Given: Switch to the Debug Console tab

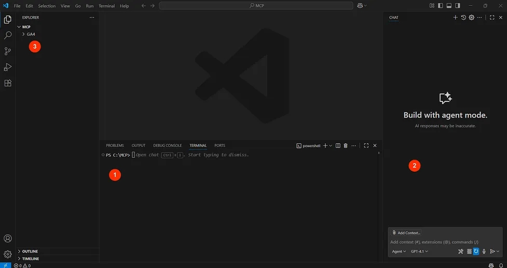Looking at the screenshot, I should tap(168, 145).
